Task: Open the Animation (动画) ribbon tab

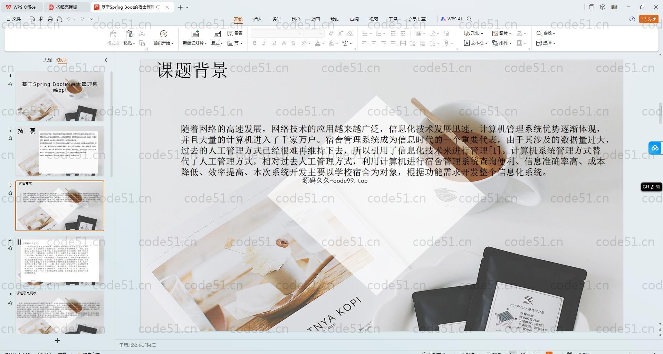Action: pyautogui.click(x=315, y=19)
